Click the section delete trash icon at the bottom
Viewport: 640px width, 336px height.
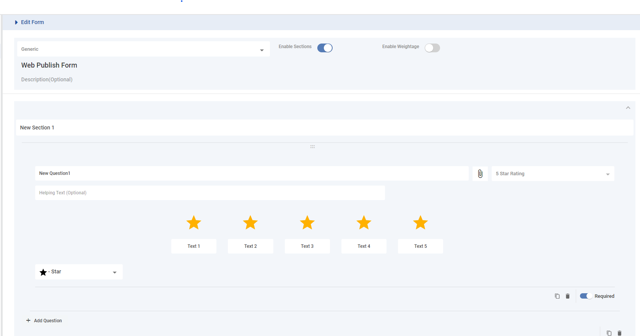click(x=620, y=333)
